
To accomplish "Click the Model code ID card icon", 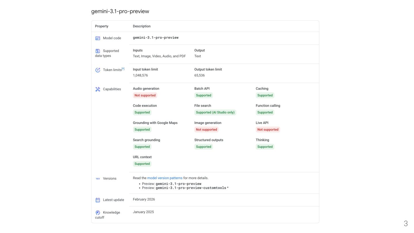I will point(98,38).
